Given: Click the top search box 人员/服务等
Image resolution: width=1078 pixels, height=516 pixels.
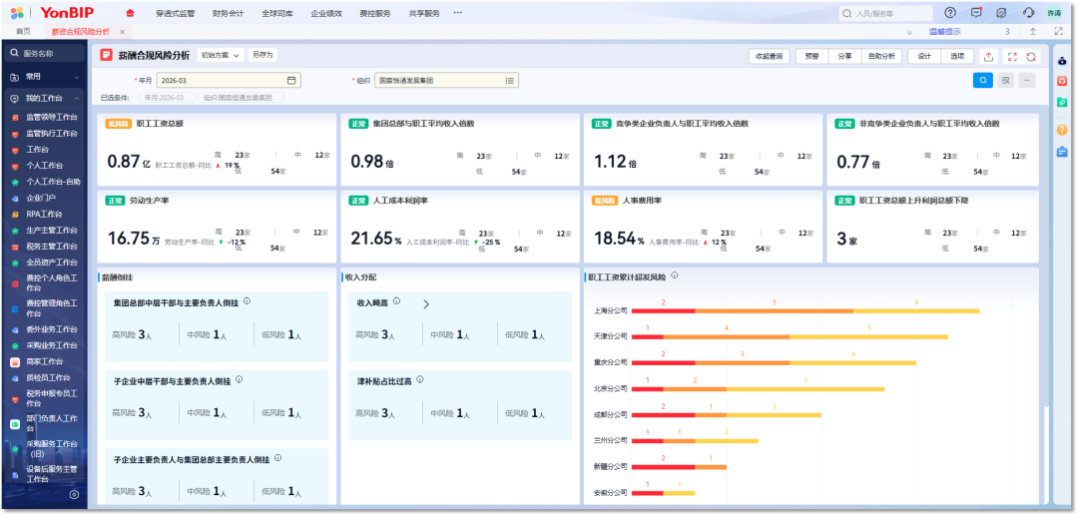Looking at the screenshot, I should 885,13.
